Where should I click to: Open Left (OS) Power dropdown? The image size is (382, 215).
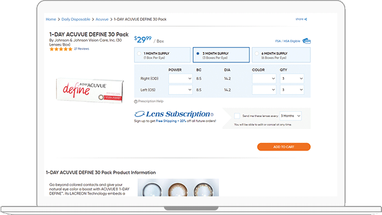[x=181, y=90]
